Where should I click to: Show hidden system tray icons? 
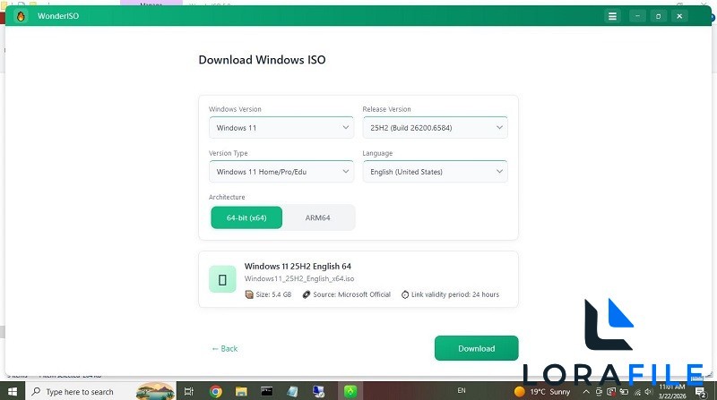point(586,392)
